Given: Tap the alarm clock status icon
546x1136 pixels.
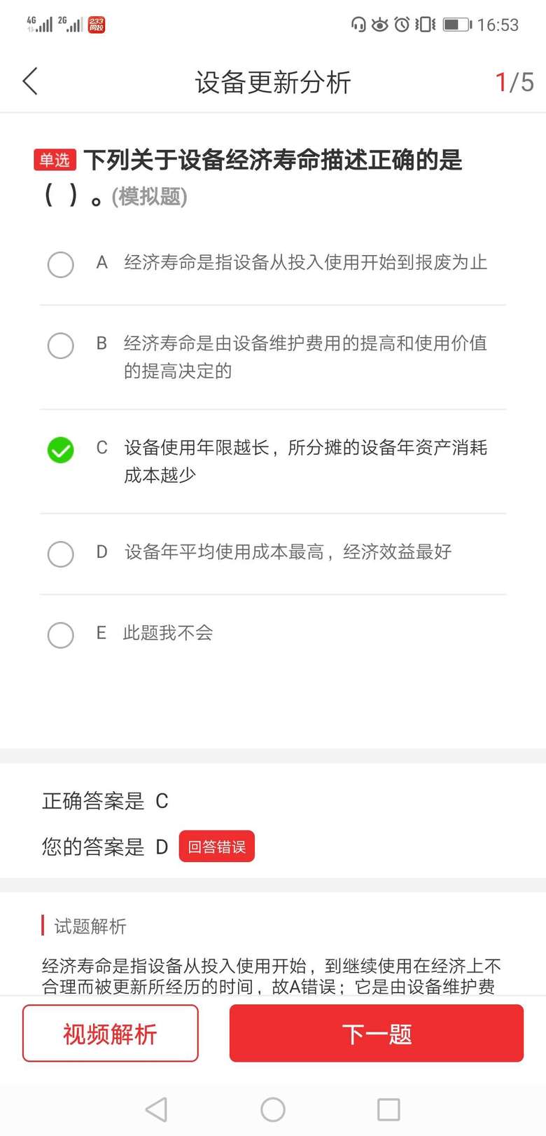Looking at the screenshot, I should 402,25.
